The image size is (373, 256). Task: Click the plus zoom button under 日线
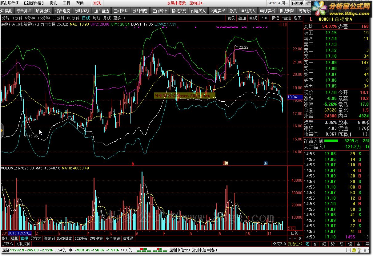(x=289, y=239)
